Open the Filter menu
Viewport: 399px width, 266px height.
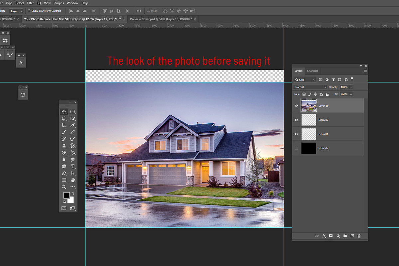click(30, 3)
